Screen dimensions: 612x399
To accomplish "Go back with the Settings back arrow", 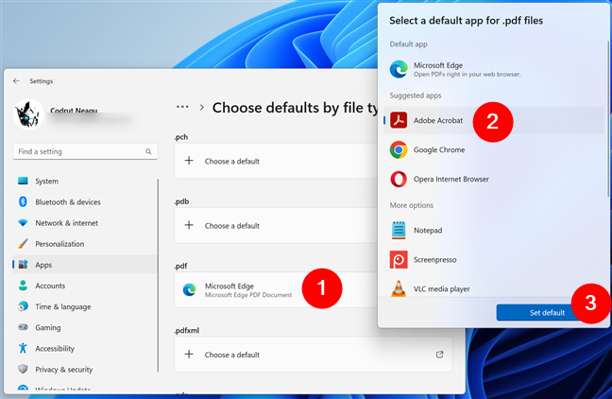I will (x=16, y=81).
